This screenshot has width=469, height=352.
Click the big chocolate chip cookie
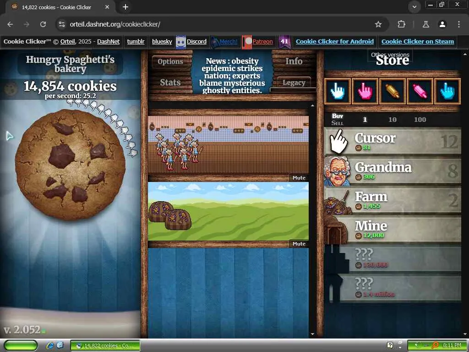[71, 165]
